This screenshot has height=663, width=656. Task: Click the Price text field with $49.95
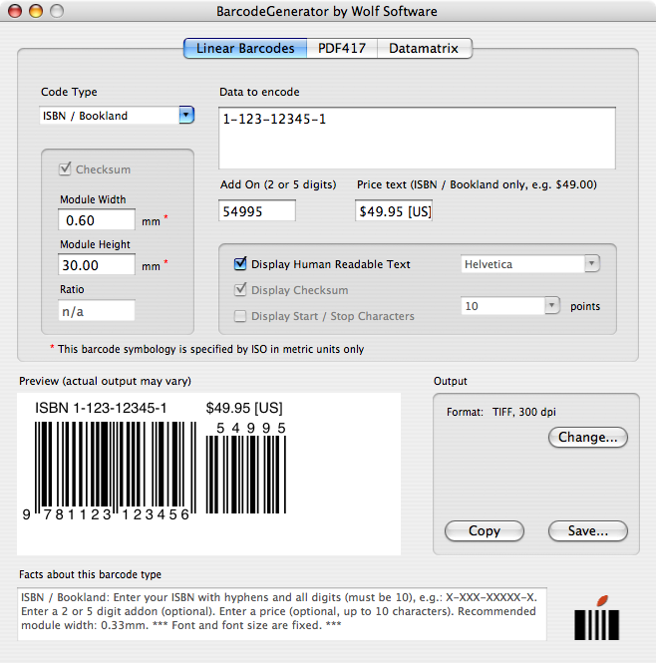394,211
